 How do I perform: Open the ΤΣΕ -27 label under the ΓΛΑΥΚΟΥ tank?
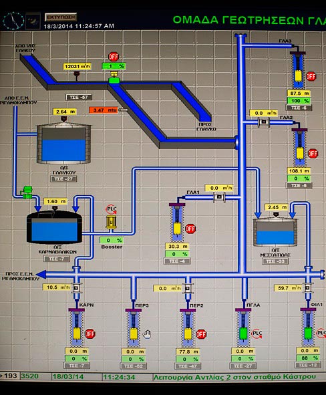[63, 179]
